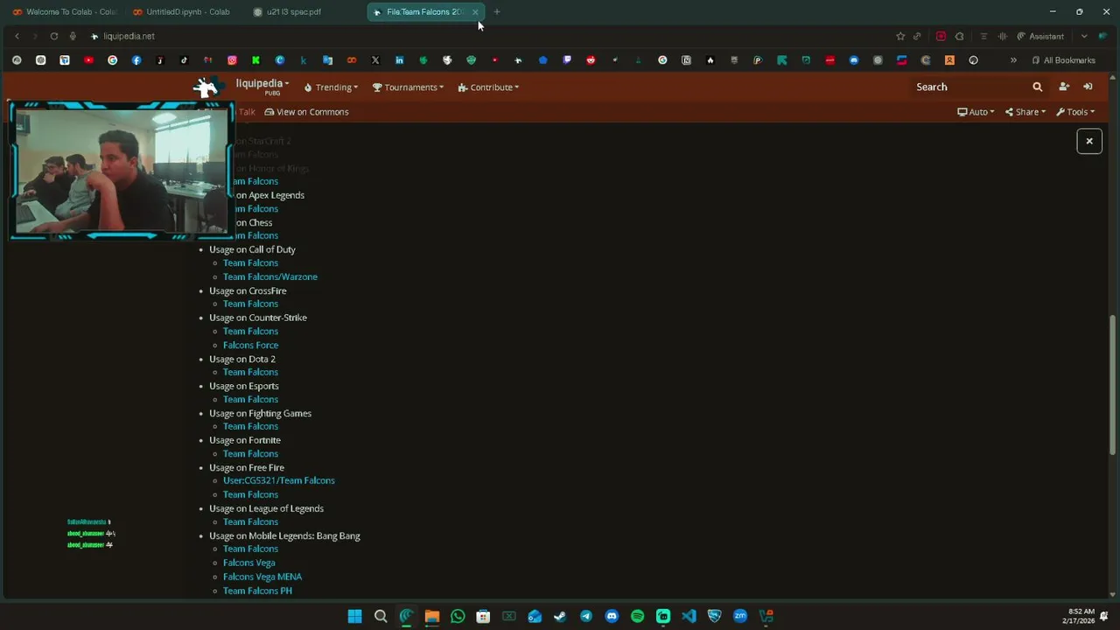This screenshot has height=630, width=1120.
Task: Open taskbar Search magnifier
Action: click(381, 616)
